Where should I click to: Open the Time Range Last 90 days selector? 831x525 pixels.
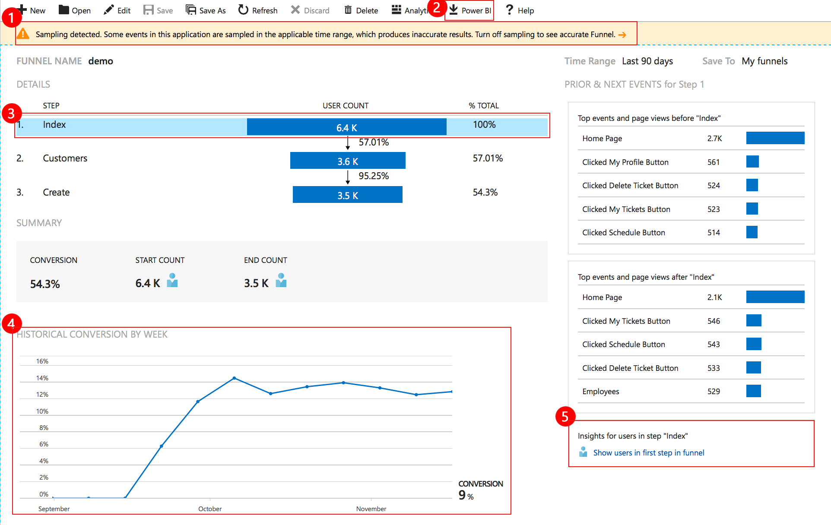tap(647, 61)
